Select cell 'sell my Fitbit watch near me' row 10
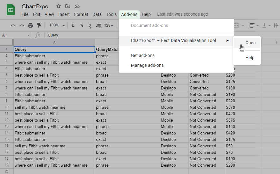The height and width of the screenshot is (174, 280). tap(54, 108)
